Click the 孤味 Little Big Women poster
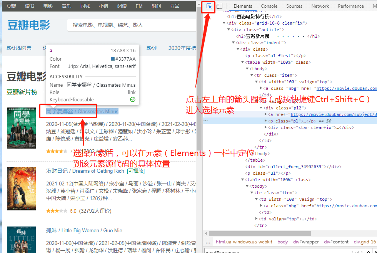 pyautogui.click(x=21, y=240)
